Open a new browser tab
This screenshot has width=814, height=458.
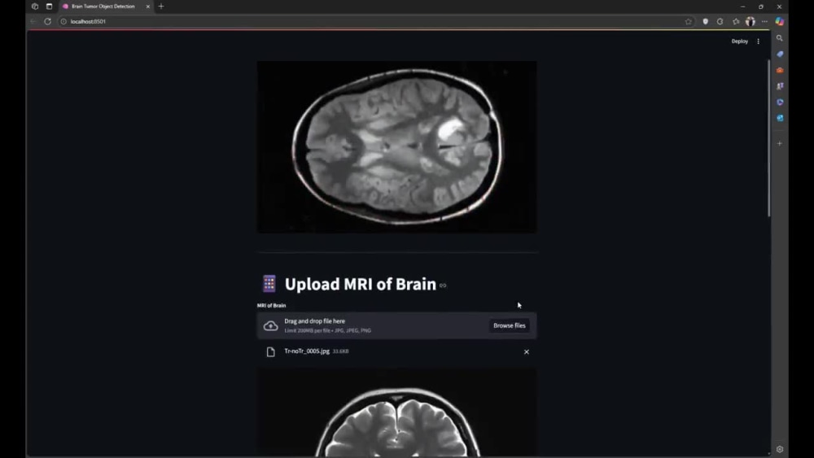point(161,7)
